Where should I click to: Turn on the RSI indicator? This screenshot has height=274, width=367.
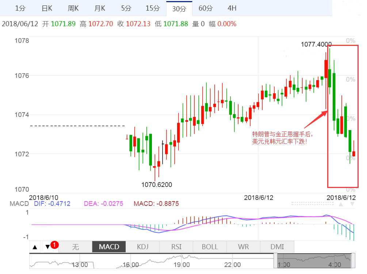click(x=176, y=247)
